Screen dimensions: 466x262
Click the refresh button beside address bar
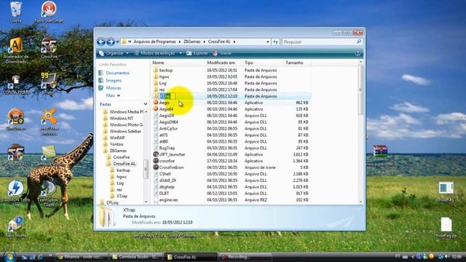click(275, 42)
